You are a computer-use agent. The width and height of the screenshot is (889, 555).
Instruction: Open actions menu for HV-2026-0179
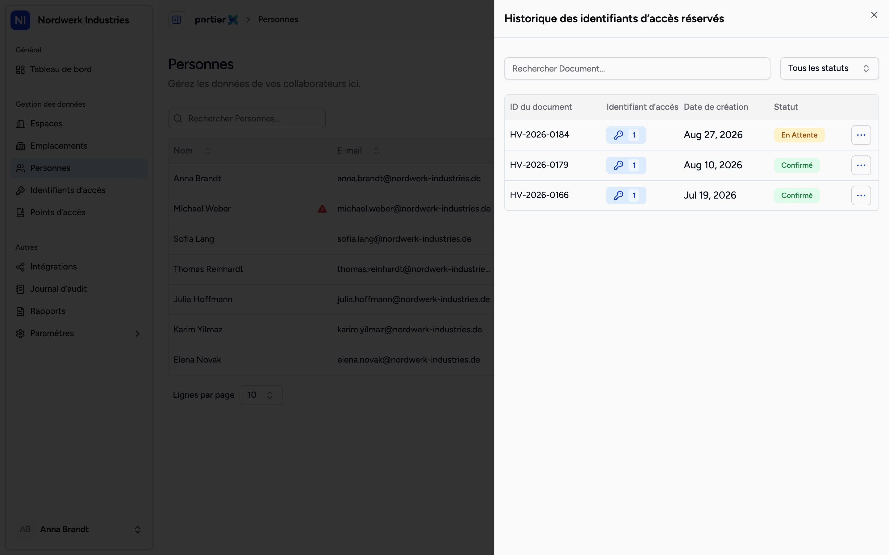(861, 165)
